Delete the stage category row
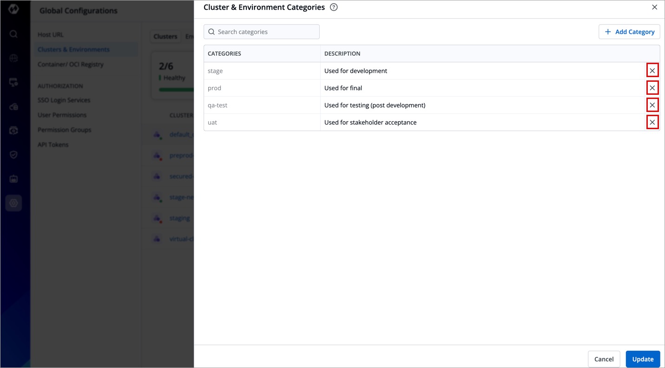 click(652, 71)
